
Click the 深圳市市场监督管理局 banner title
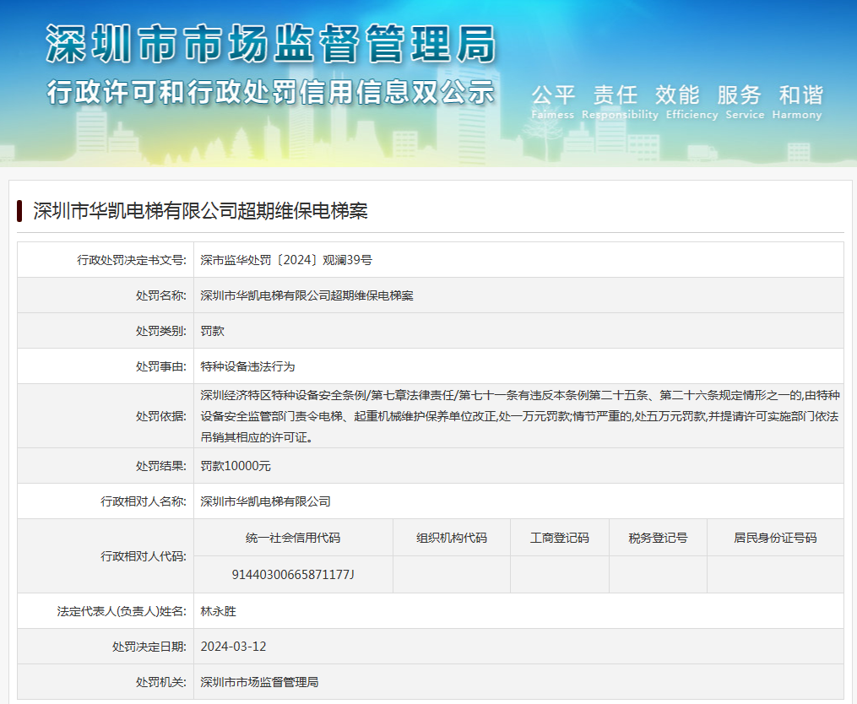tap(270, 43)
